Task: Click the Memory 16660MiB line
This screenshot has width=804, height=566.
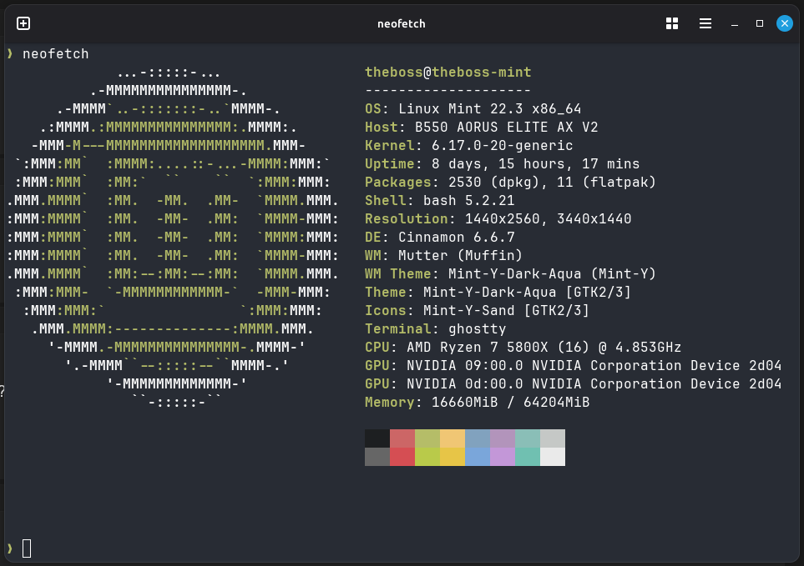Action: 477,403
